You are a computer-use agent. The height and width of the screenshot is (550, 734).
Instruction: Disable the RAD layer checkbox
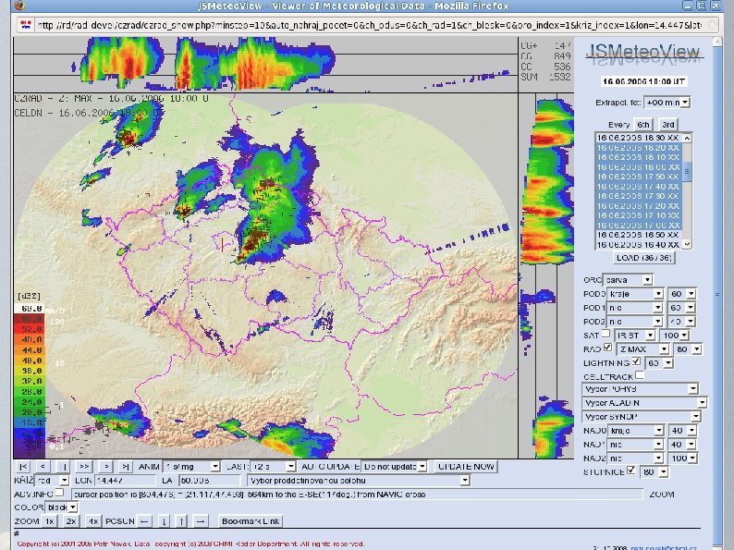point(607,348)
